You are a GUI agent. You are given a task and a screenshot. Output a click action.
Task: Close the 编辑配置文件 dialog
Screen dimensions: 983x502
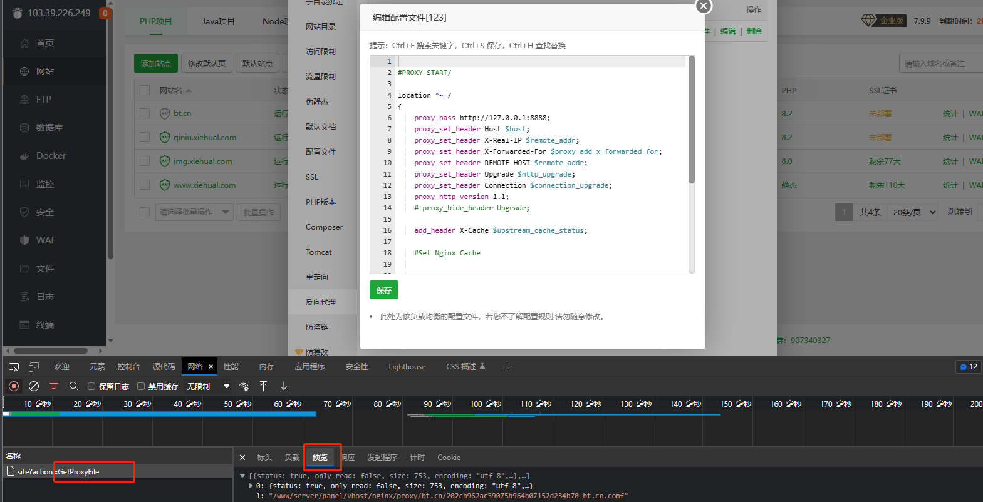[x=704, y=6]
